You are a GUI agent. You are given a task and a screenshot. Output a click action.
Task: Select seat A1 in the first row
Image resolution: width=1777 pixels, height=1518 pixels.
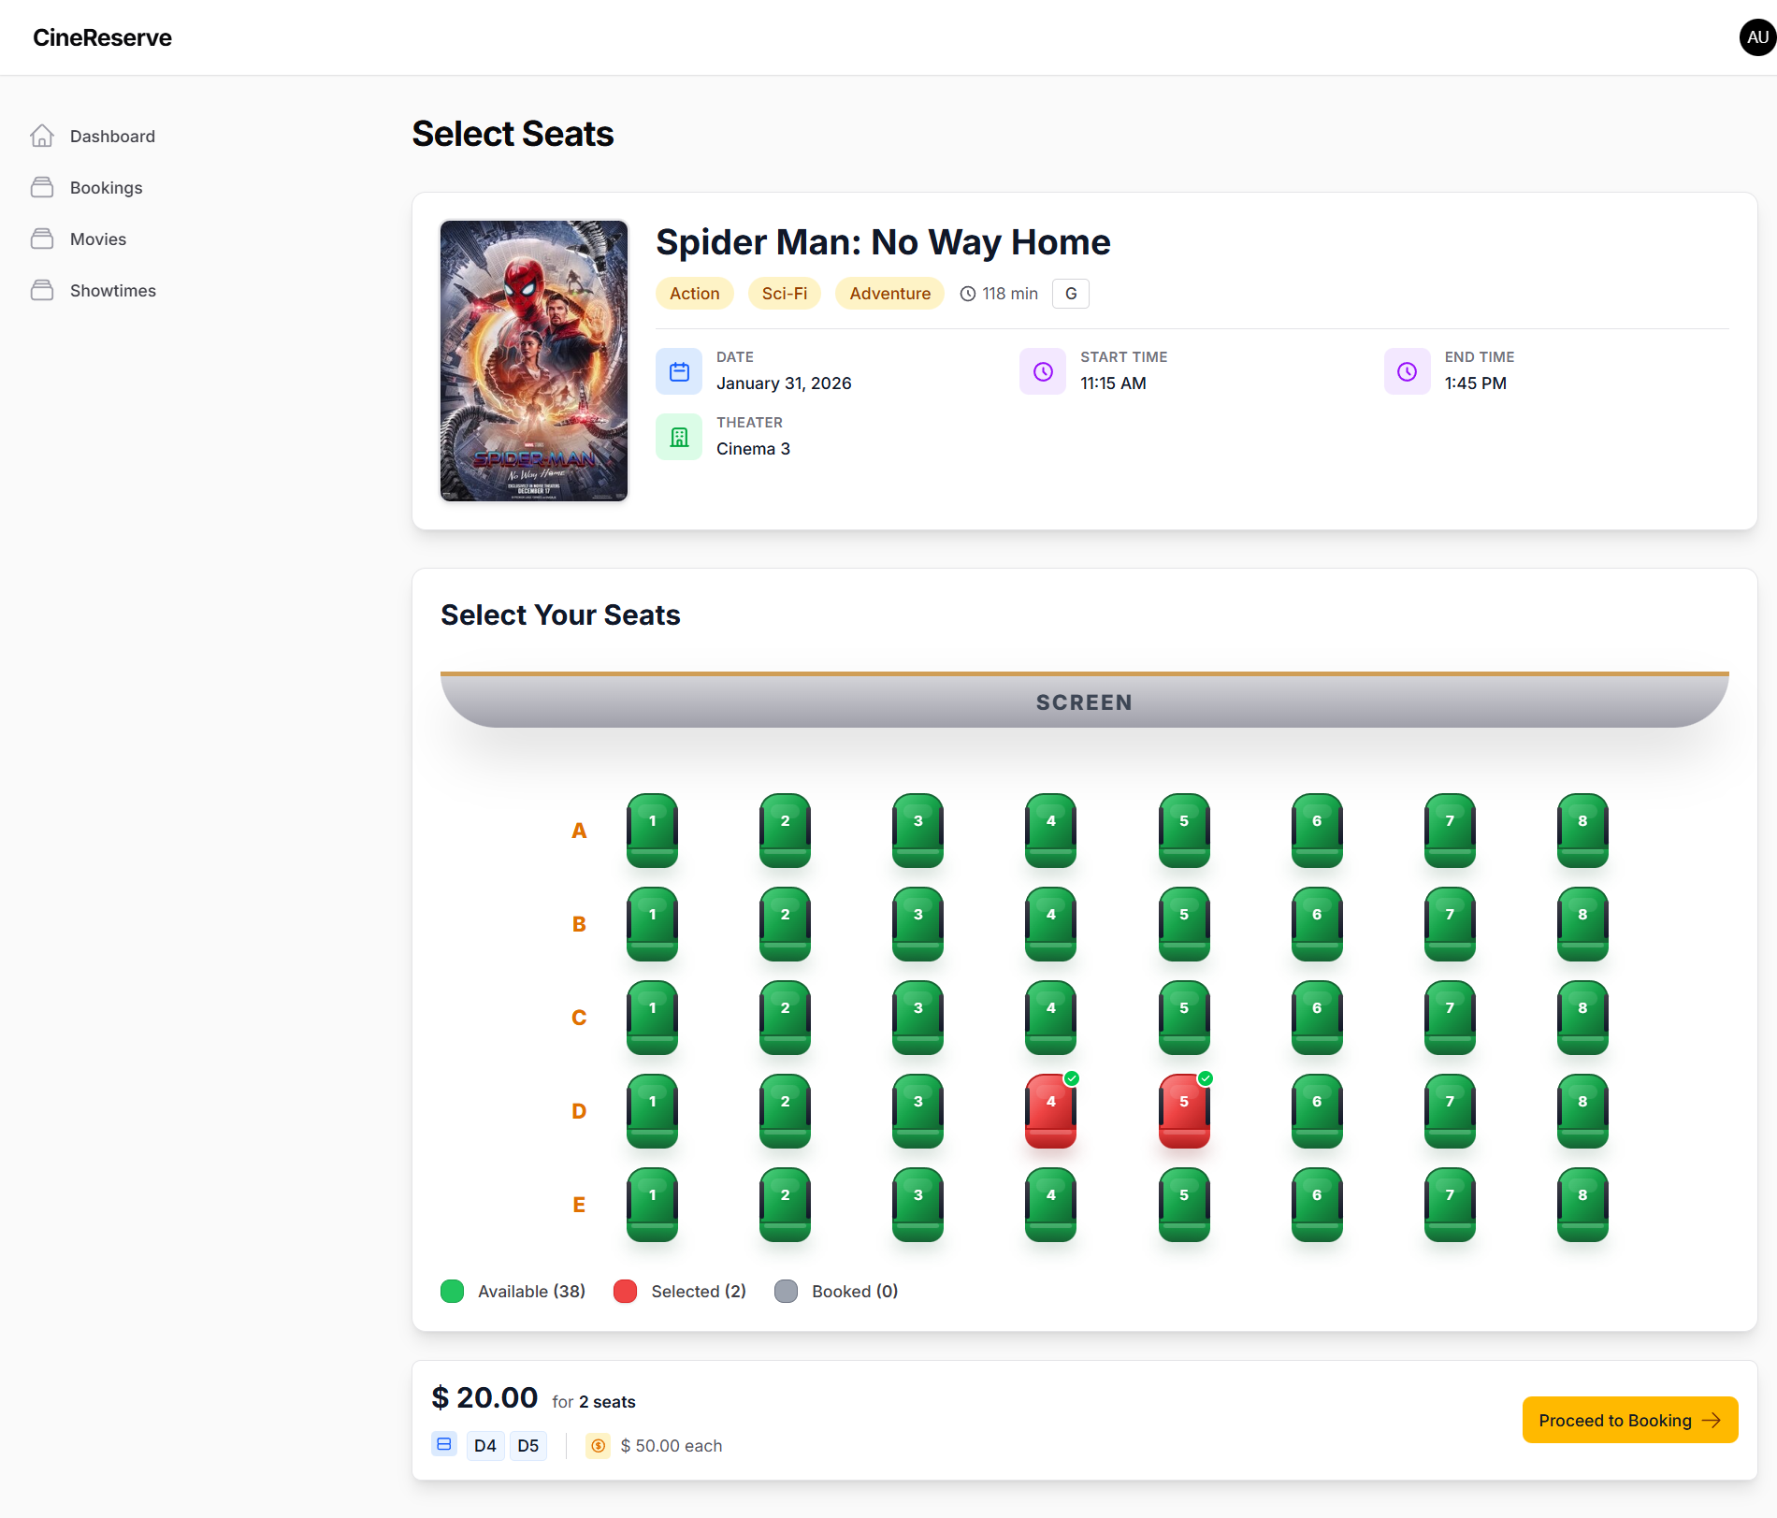coord(652,830)
